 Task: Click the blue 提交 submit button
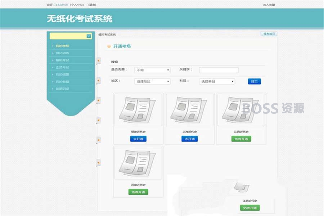pyautogui.click(x=255, y=81)
